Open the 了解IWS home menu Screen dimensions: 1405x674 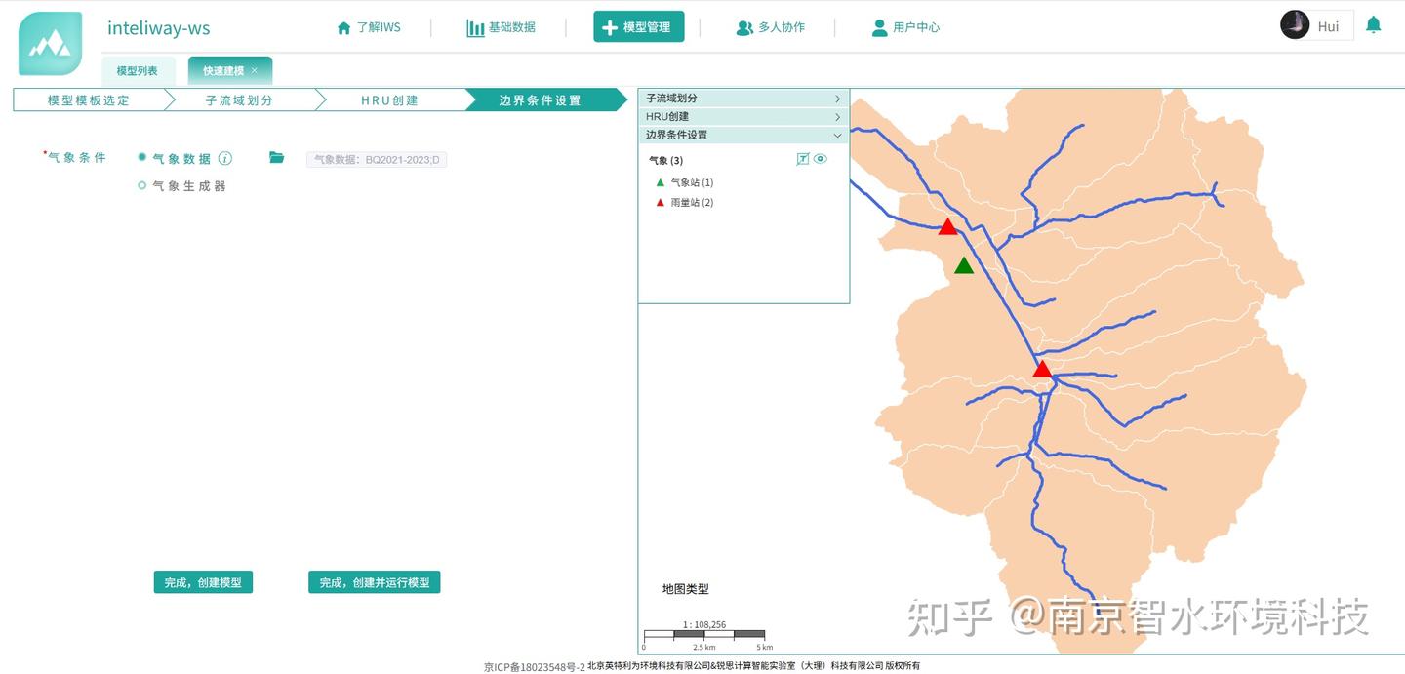click(x=369, y=27)
